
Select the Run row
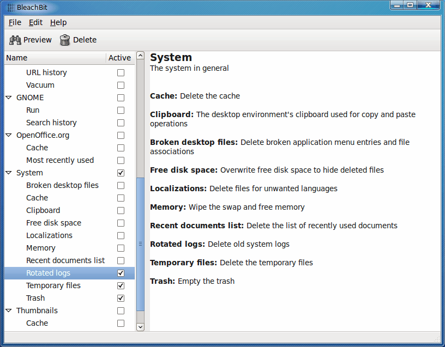coord(70,110)
